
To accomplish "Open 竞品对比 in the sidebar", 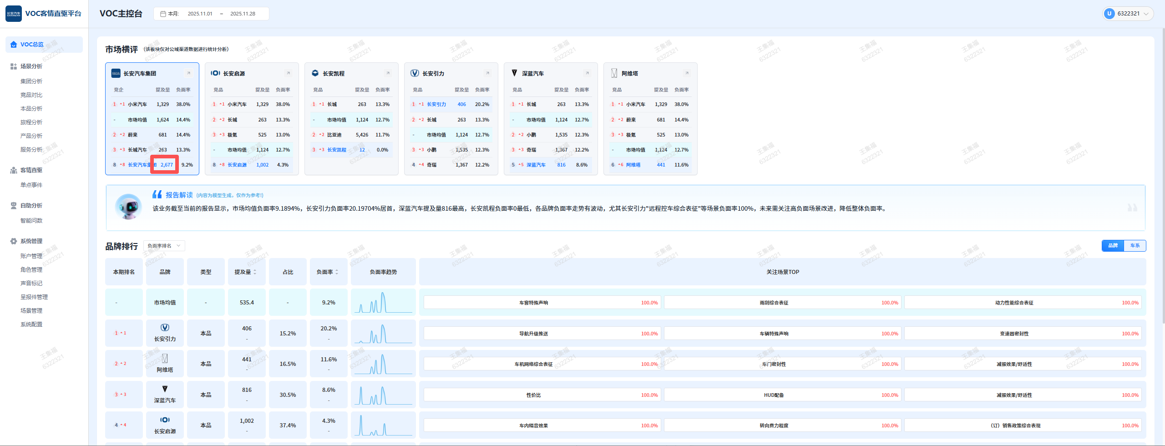I will 31,95.
